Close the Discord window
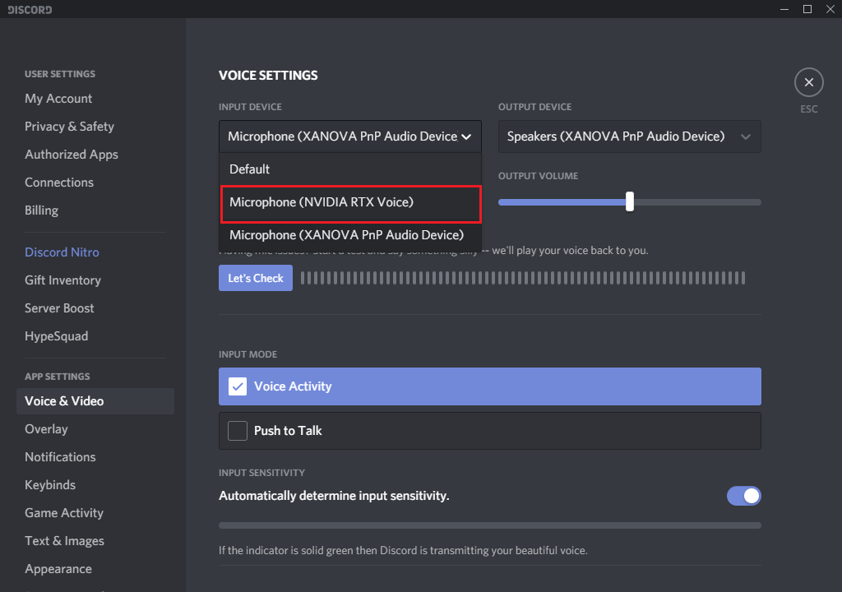Screen dimensions: 842x592 point(830,9)
